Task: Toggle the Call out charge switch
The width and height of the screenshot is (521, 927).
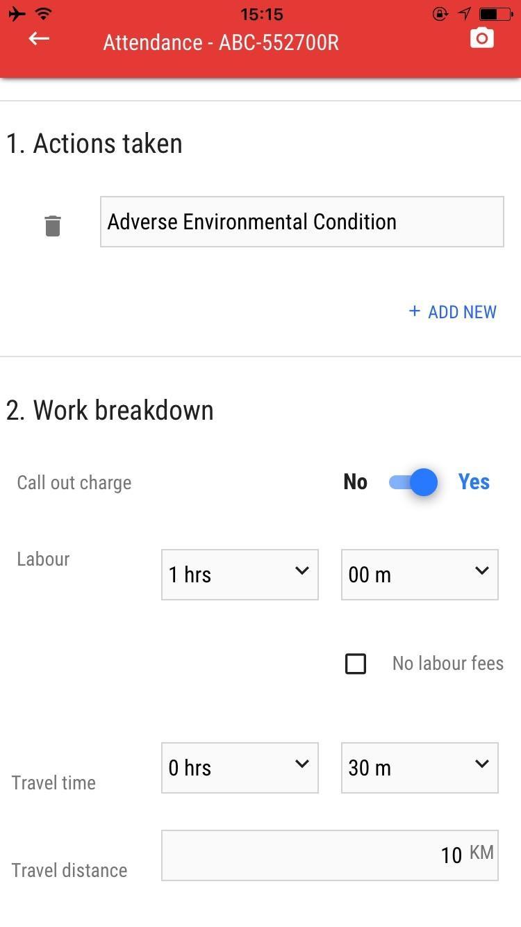Action: [x=413, y=482]
